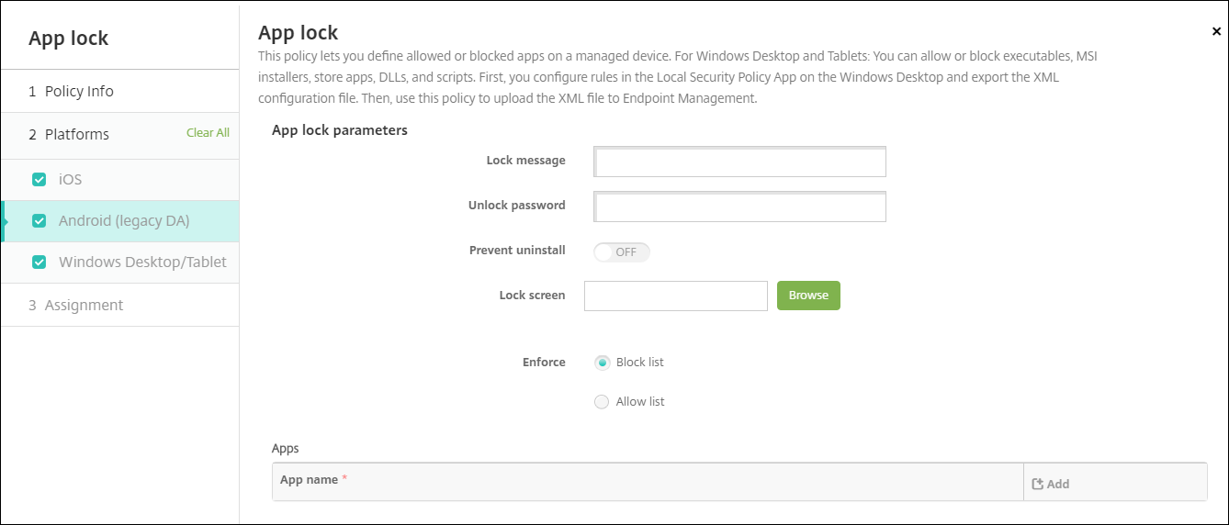
Task: Select the Windows Desktop/Tablet platform
Action: (x=142, y=262)
